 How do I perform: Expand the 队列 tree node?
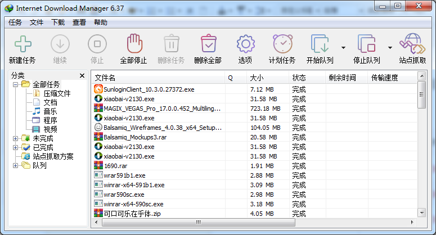pos(16,165)
